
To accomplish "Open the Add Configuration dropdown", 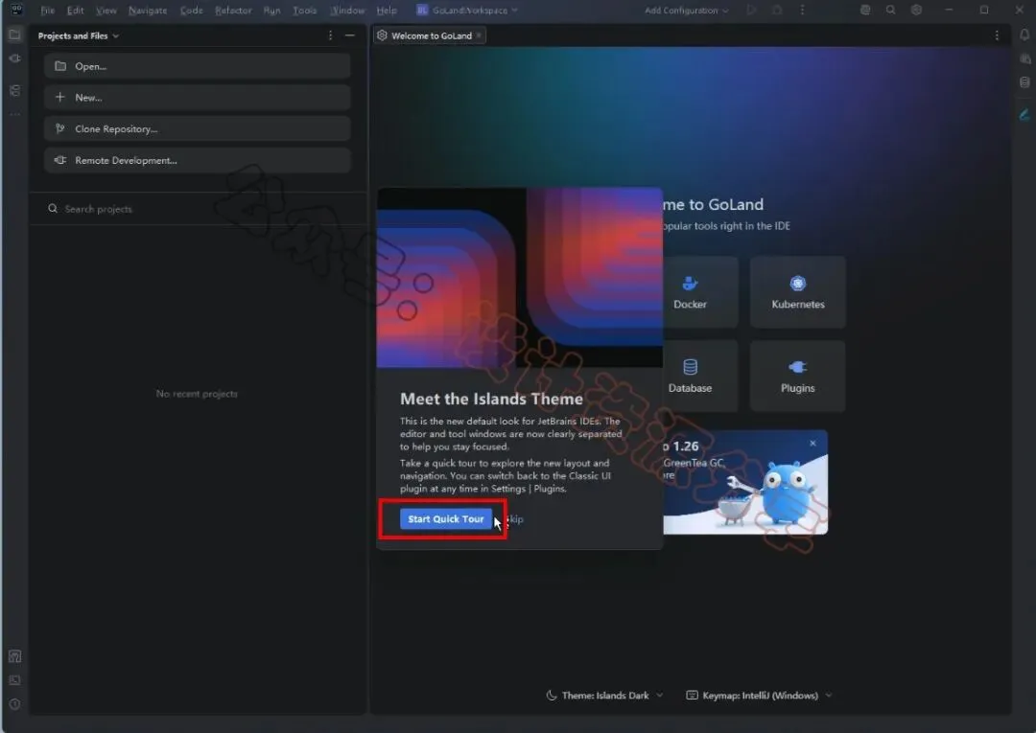I will pyautogui.click(x=687, y=10).
